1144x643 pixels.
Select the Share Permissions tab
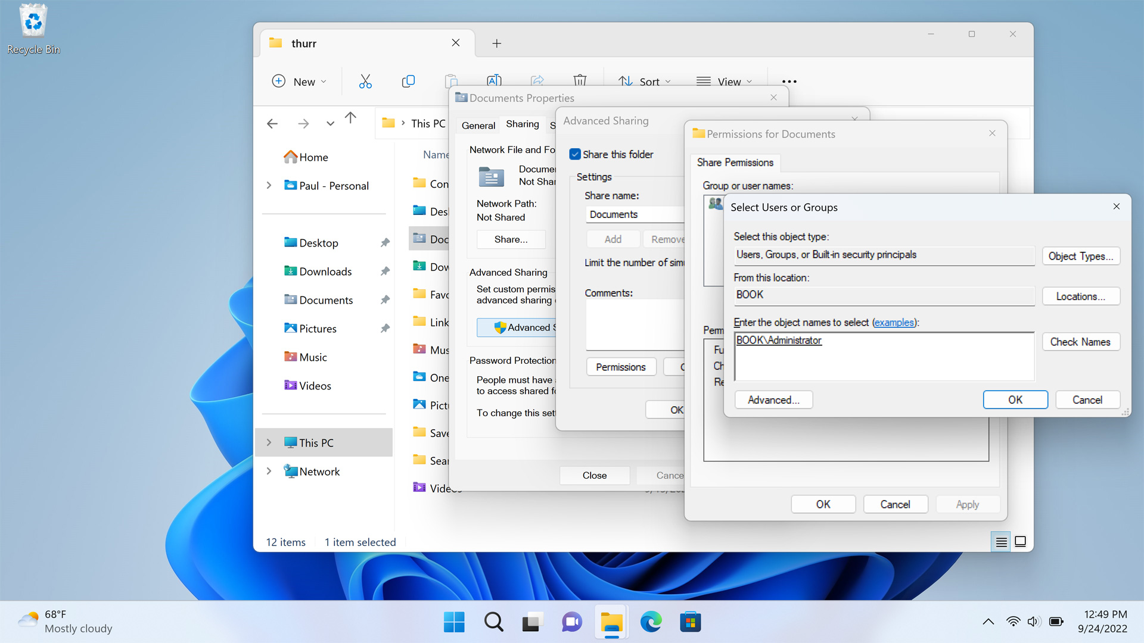coord(735,163)
